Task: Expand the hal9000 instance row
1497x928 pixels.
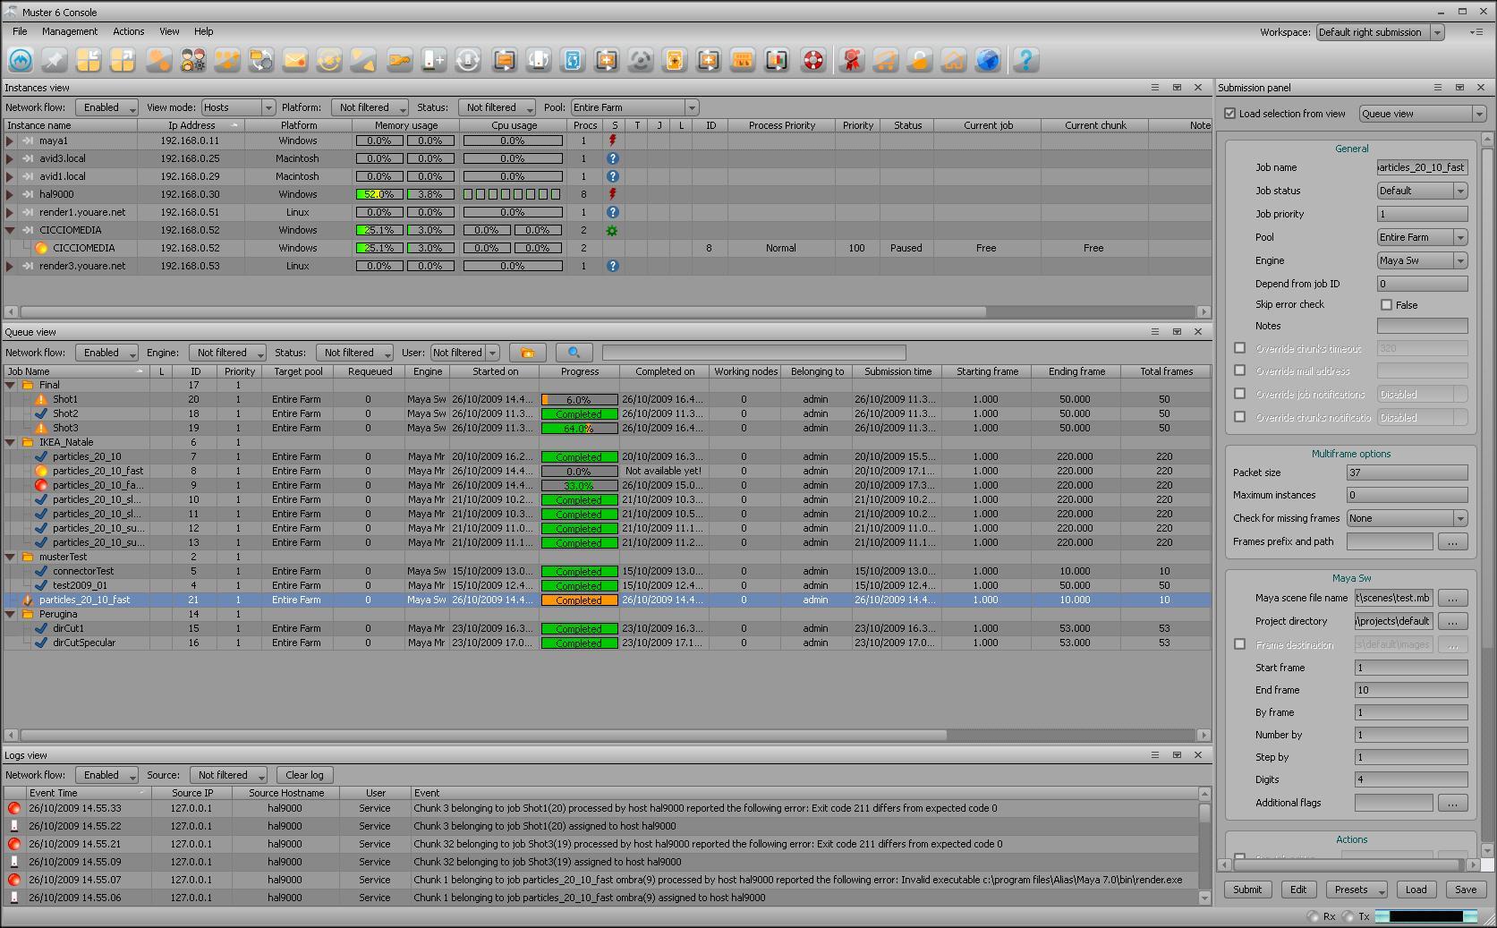Action: coord(11,194)
